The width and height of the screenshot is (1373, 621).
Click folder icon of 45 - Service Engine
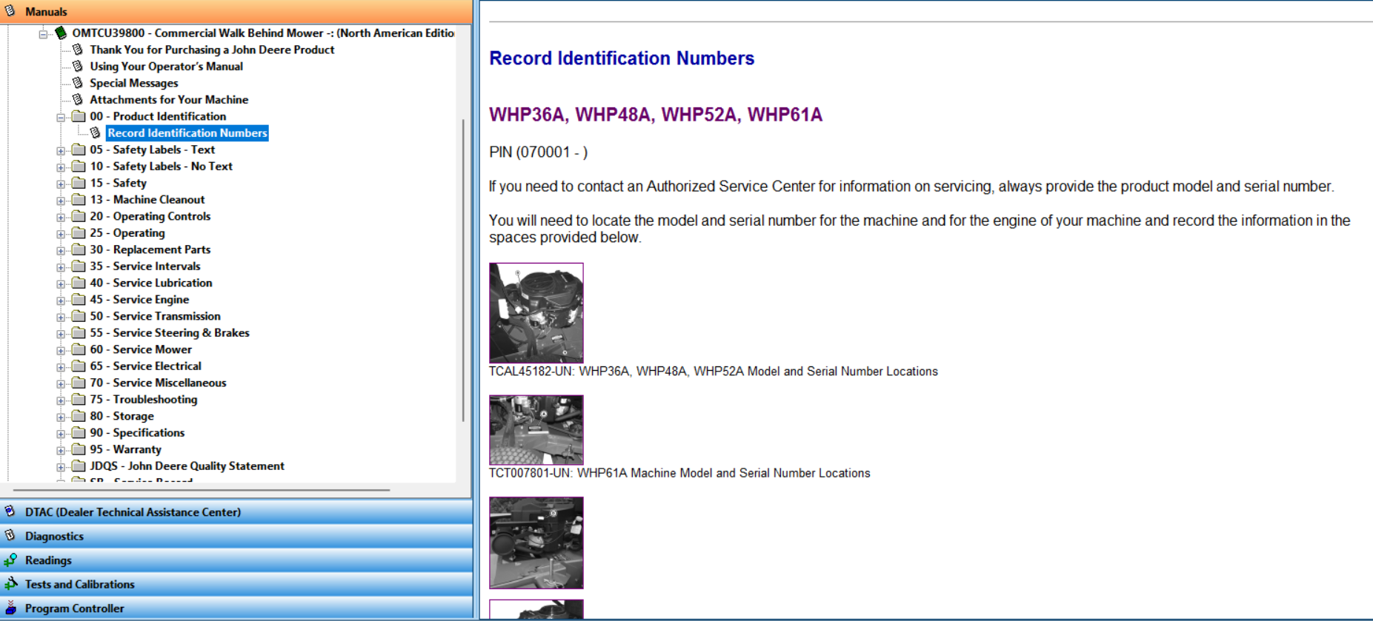click(x=79, y=299)
